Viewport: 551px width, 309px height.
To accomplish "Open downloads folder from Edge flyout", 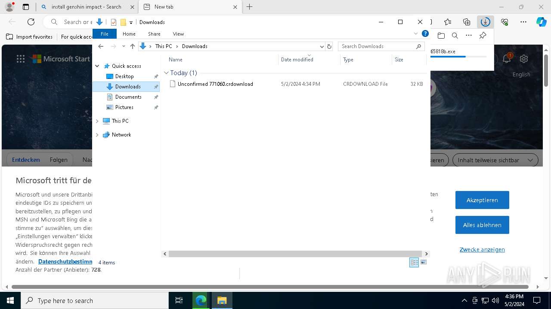I will [441, 36].
